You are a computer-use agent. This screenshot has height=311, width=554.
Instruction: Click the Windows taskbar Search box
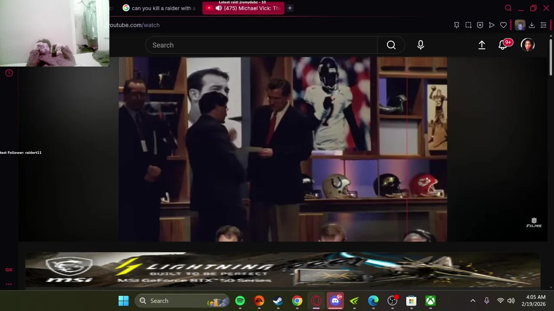(x=182, y=301)
